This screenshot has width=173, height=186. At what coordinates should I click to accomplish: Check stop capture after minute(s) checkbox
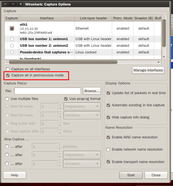point(7,164)
